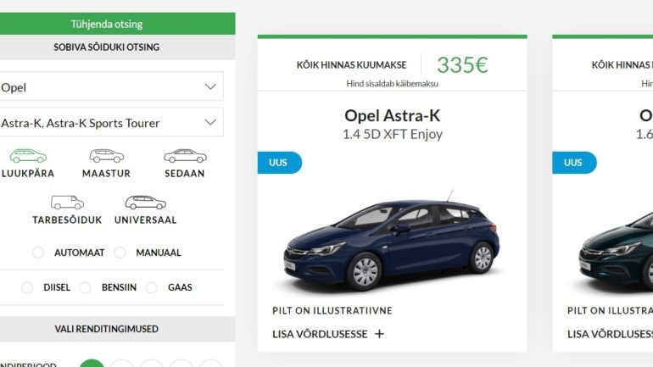653x367 pixels.
Task: Click the UUS badge on the second car card
Action: pos(574,163)
